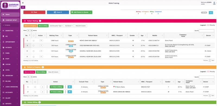
Task: Open action dropdown for Demo Name row
Action: click(x=43, y=87)
